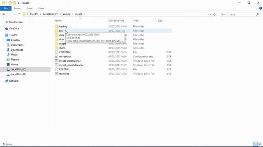The image size is (263, 147).
Task: Open Desktop in the navigation pane
Action: point(15,40)
